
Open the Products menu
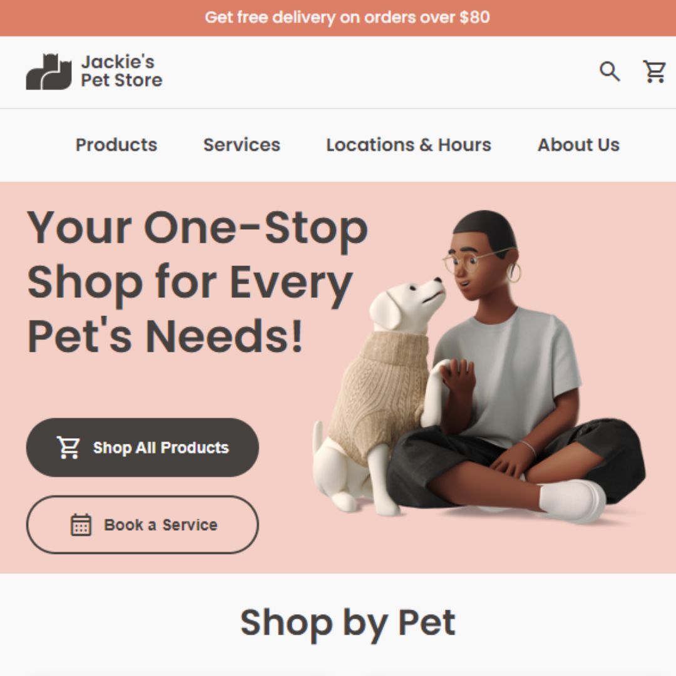(116, 145)
